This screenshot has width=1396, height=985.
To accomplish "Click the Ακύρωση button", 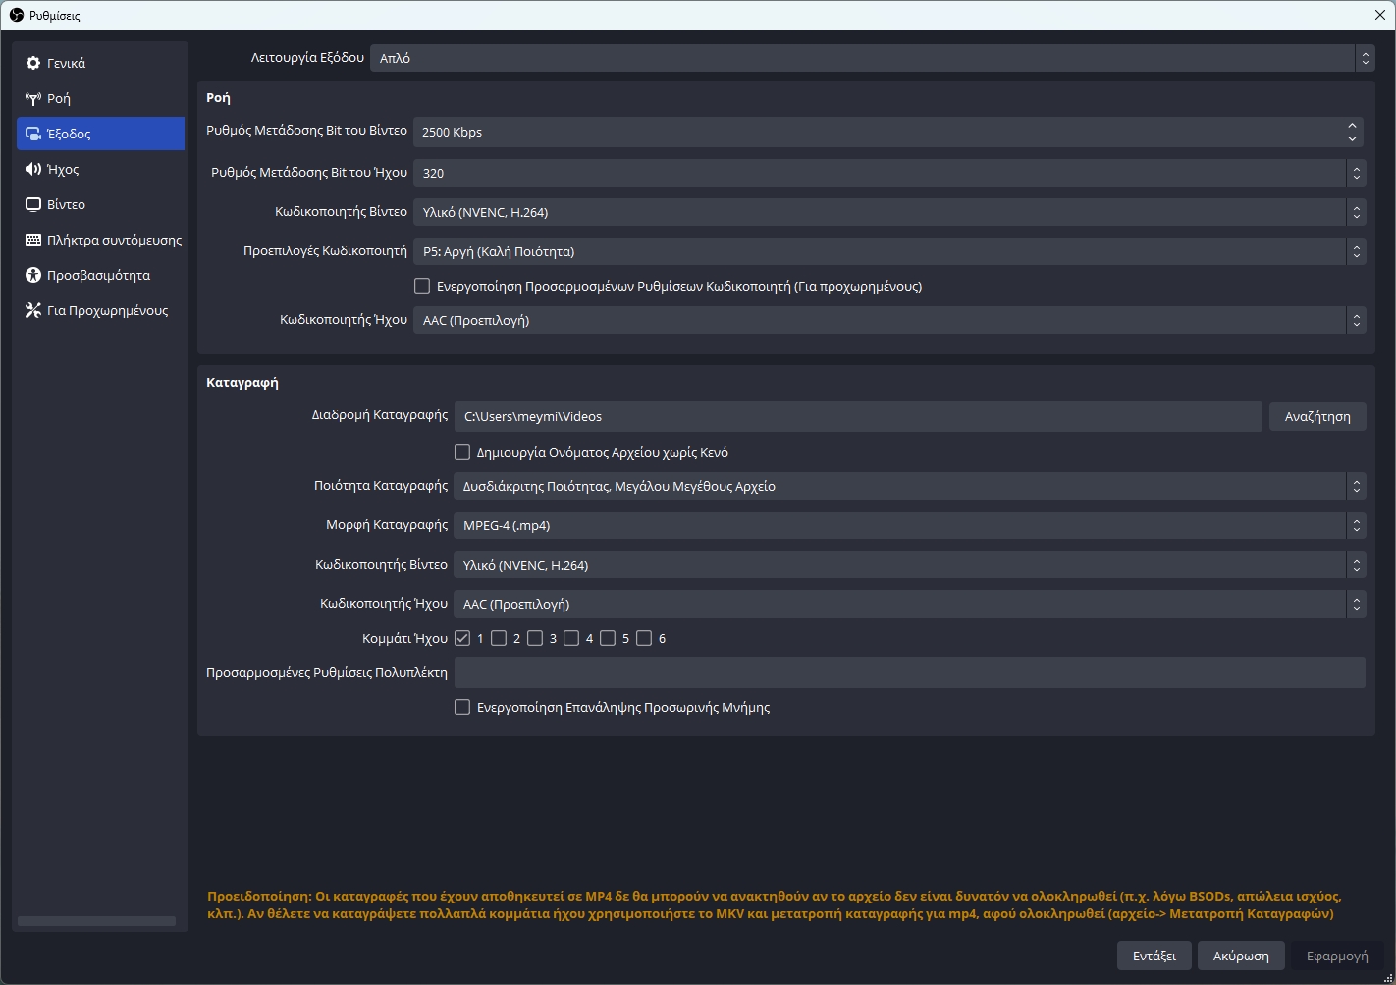I will click(x=1241, y=956).
